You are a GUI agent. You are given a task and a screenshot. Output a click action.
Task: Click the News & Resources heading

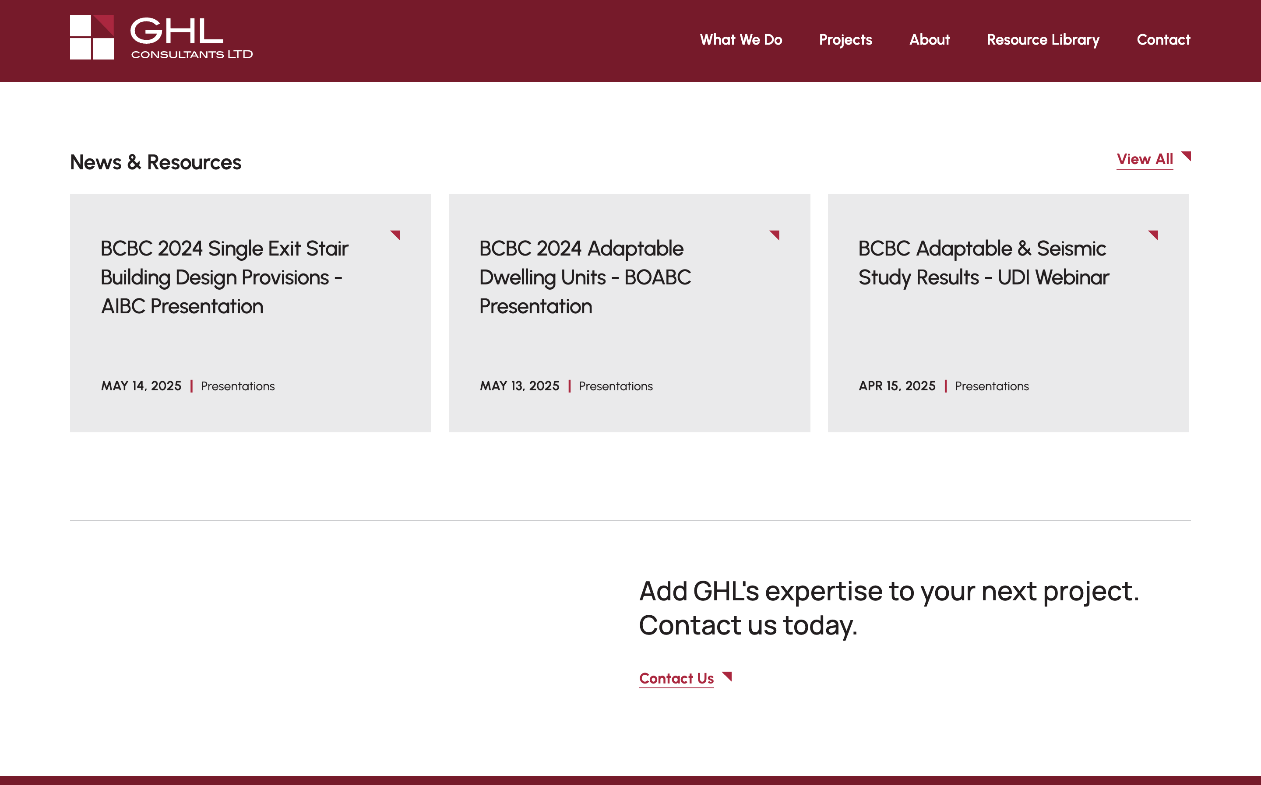coord(155,162)
